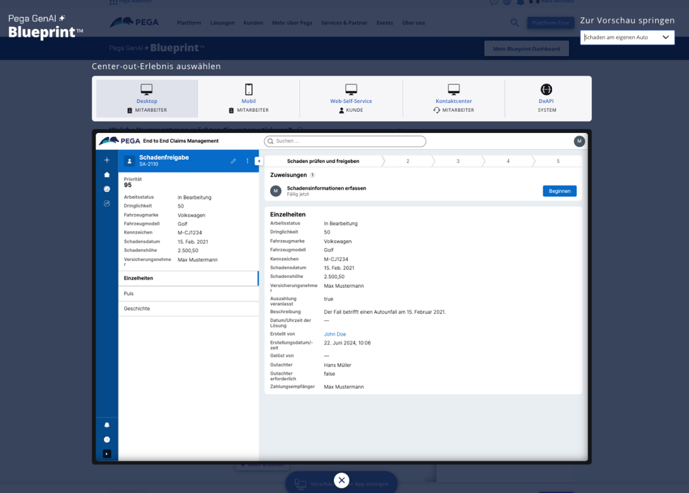Click stage Schaden prüfen und freigeben
689x493 pixels.
[323, 161]
